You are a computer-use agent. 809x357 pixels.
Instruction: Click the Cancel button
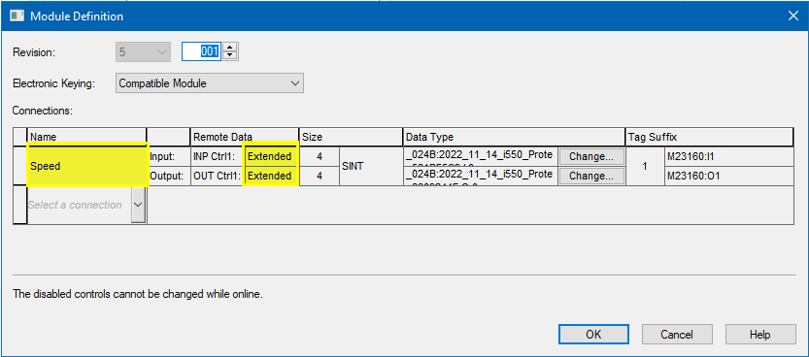pos(676,335)
